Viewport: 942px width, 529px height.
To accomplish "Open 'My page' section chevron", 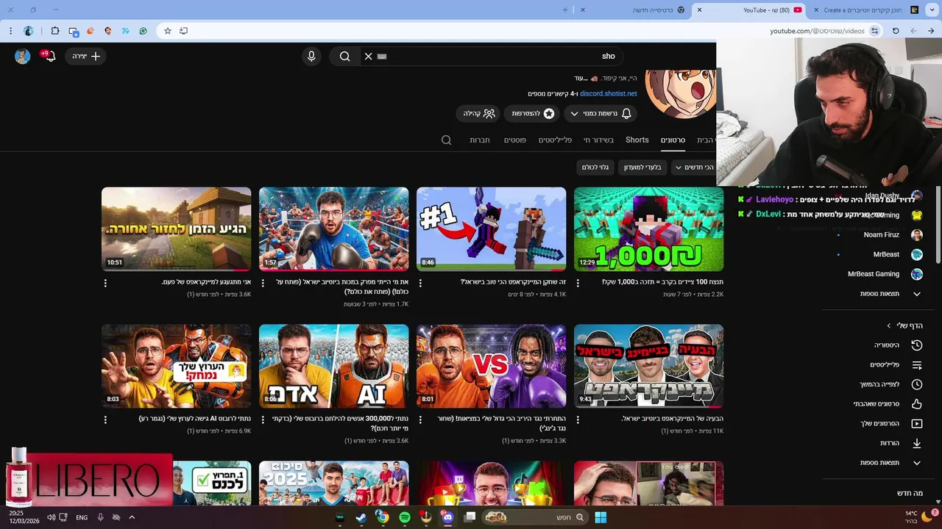I will pyautogui.click(x=889, y=325).
